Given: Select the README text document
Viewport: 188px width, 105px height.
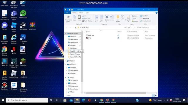Looking at the screenshot, I should tap(90, 36).
